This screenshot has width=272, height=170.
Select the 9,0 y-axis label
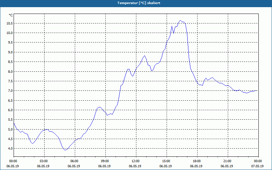[10, 52]
